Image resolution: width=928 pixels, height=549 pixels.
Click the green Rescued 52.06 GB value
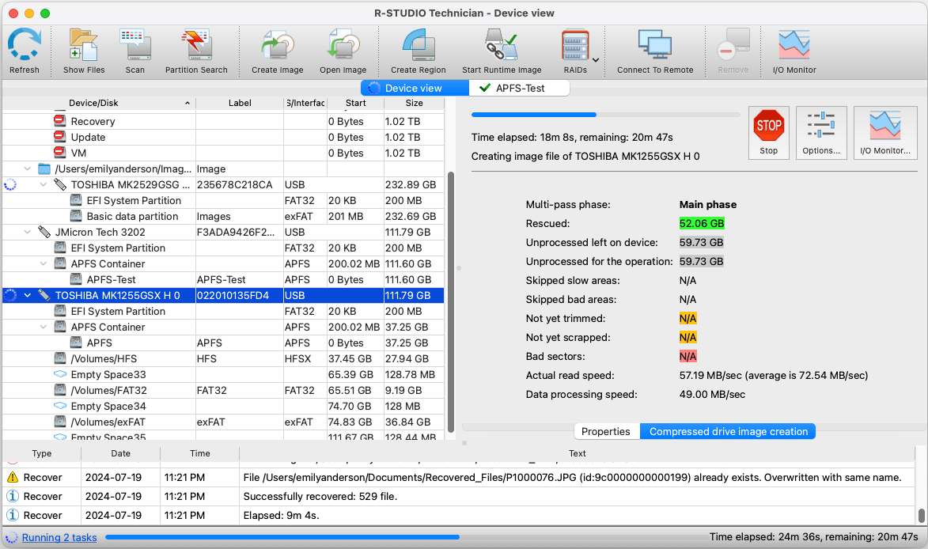[701, 223]
